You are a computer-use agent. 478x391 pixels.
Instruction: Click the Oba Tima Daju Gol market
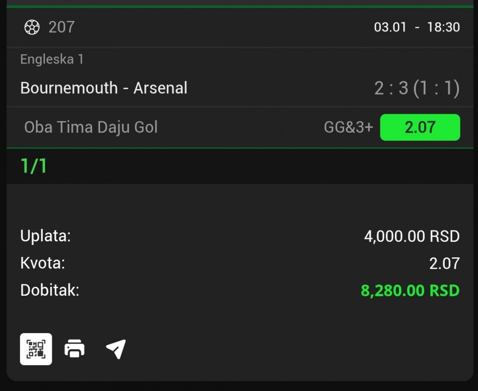click(x=91, y=127)
